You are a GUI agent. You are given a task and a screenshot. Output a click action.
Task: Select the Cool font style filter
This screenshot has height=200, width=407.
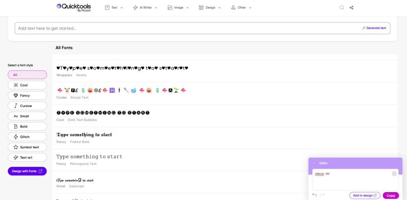[27, 85]
